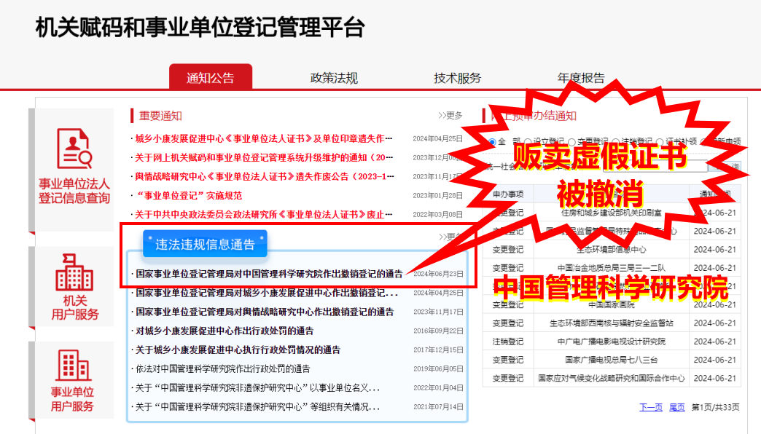Filter by the 变更登记 radio option

(571, 141)
